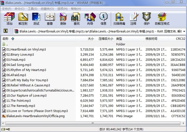Select file 02.Binary Love.mp3
187x132 pixels.
(20, 54)
